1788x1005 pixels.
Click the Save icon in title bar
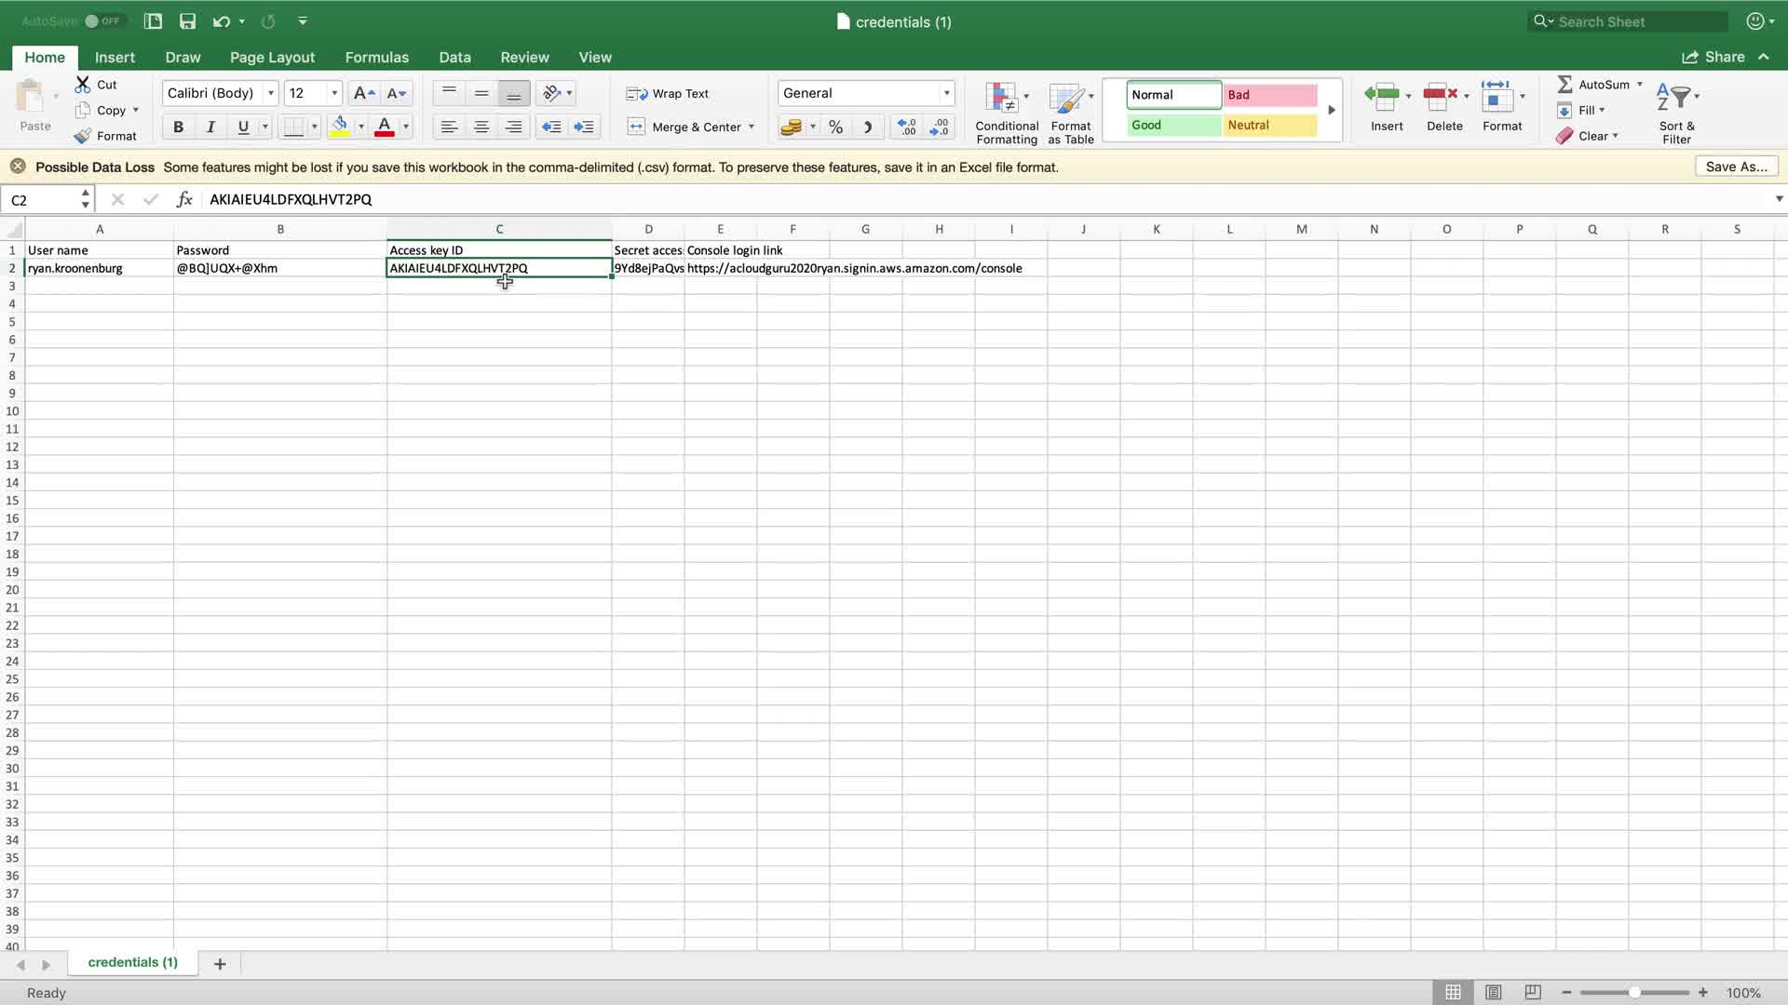click(x=187, y=20)
